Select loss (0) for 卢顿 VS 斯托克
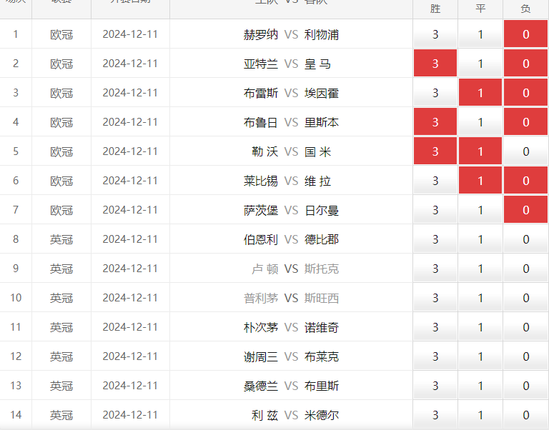 pyautogui.click(x=525, y=269)
